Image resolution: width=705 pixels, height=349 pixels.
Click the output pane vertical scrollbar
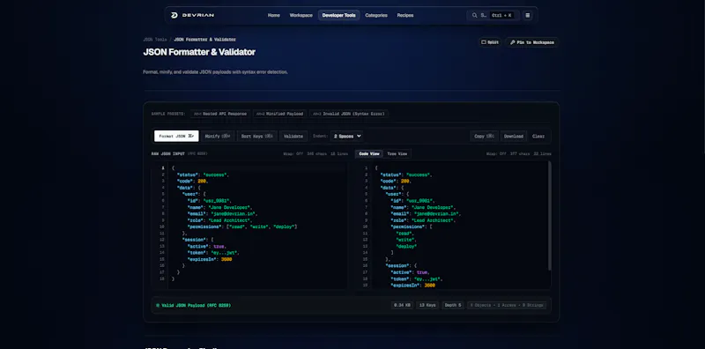549,216
